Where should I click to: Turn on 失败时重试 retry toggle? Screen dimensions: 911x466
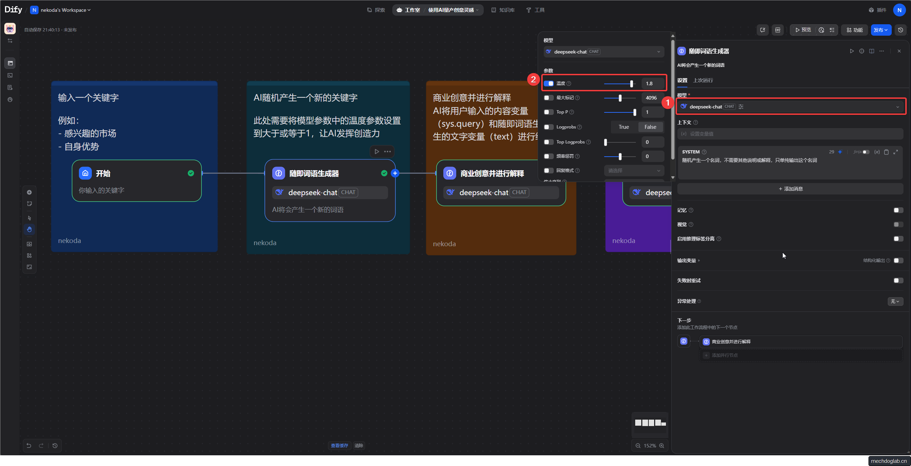(898, 280)
